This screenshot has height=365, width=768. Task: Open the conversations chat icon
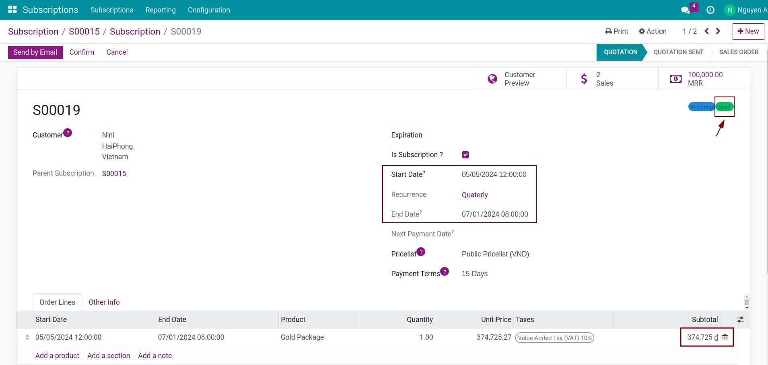coord(686,10)
